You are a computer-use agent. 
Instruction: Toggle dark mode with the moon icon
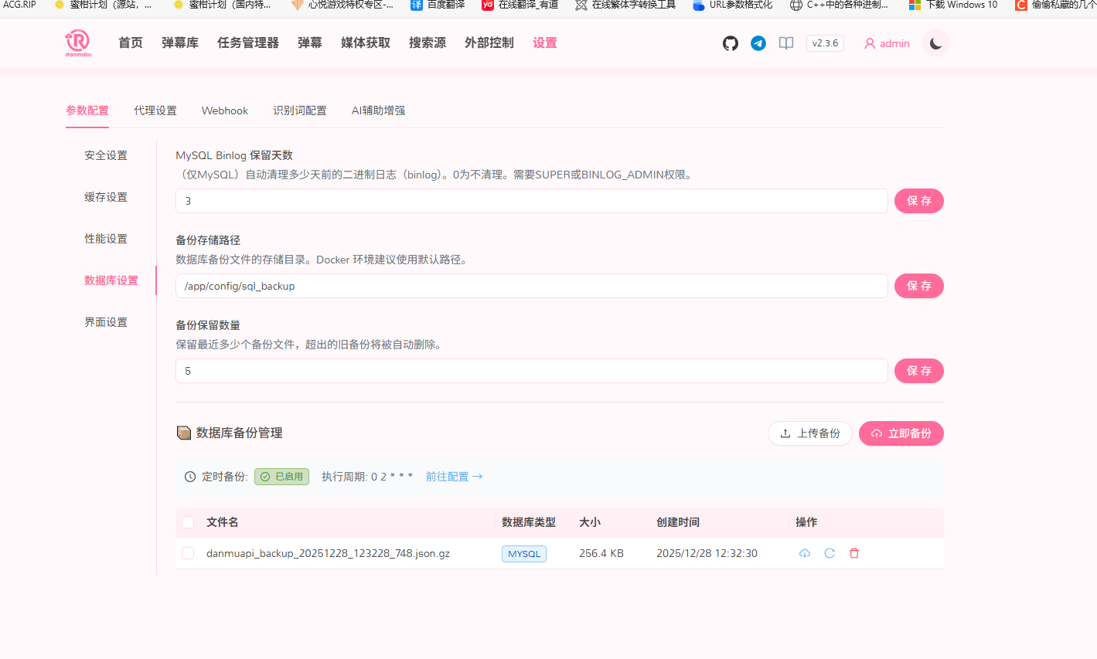tap(935, 43)
